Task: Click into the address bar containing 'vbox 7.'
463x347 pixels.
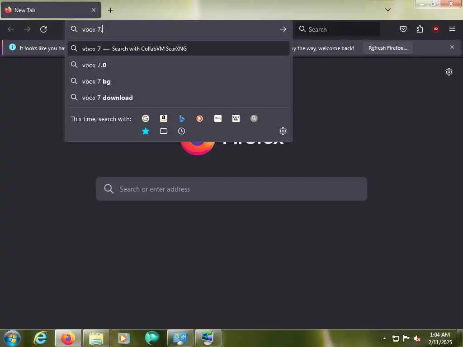Action: (x=178, y=29)
